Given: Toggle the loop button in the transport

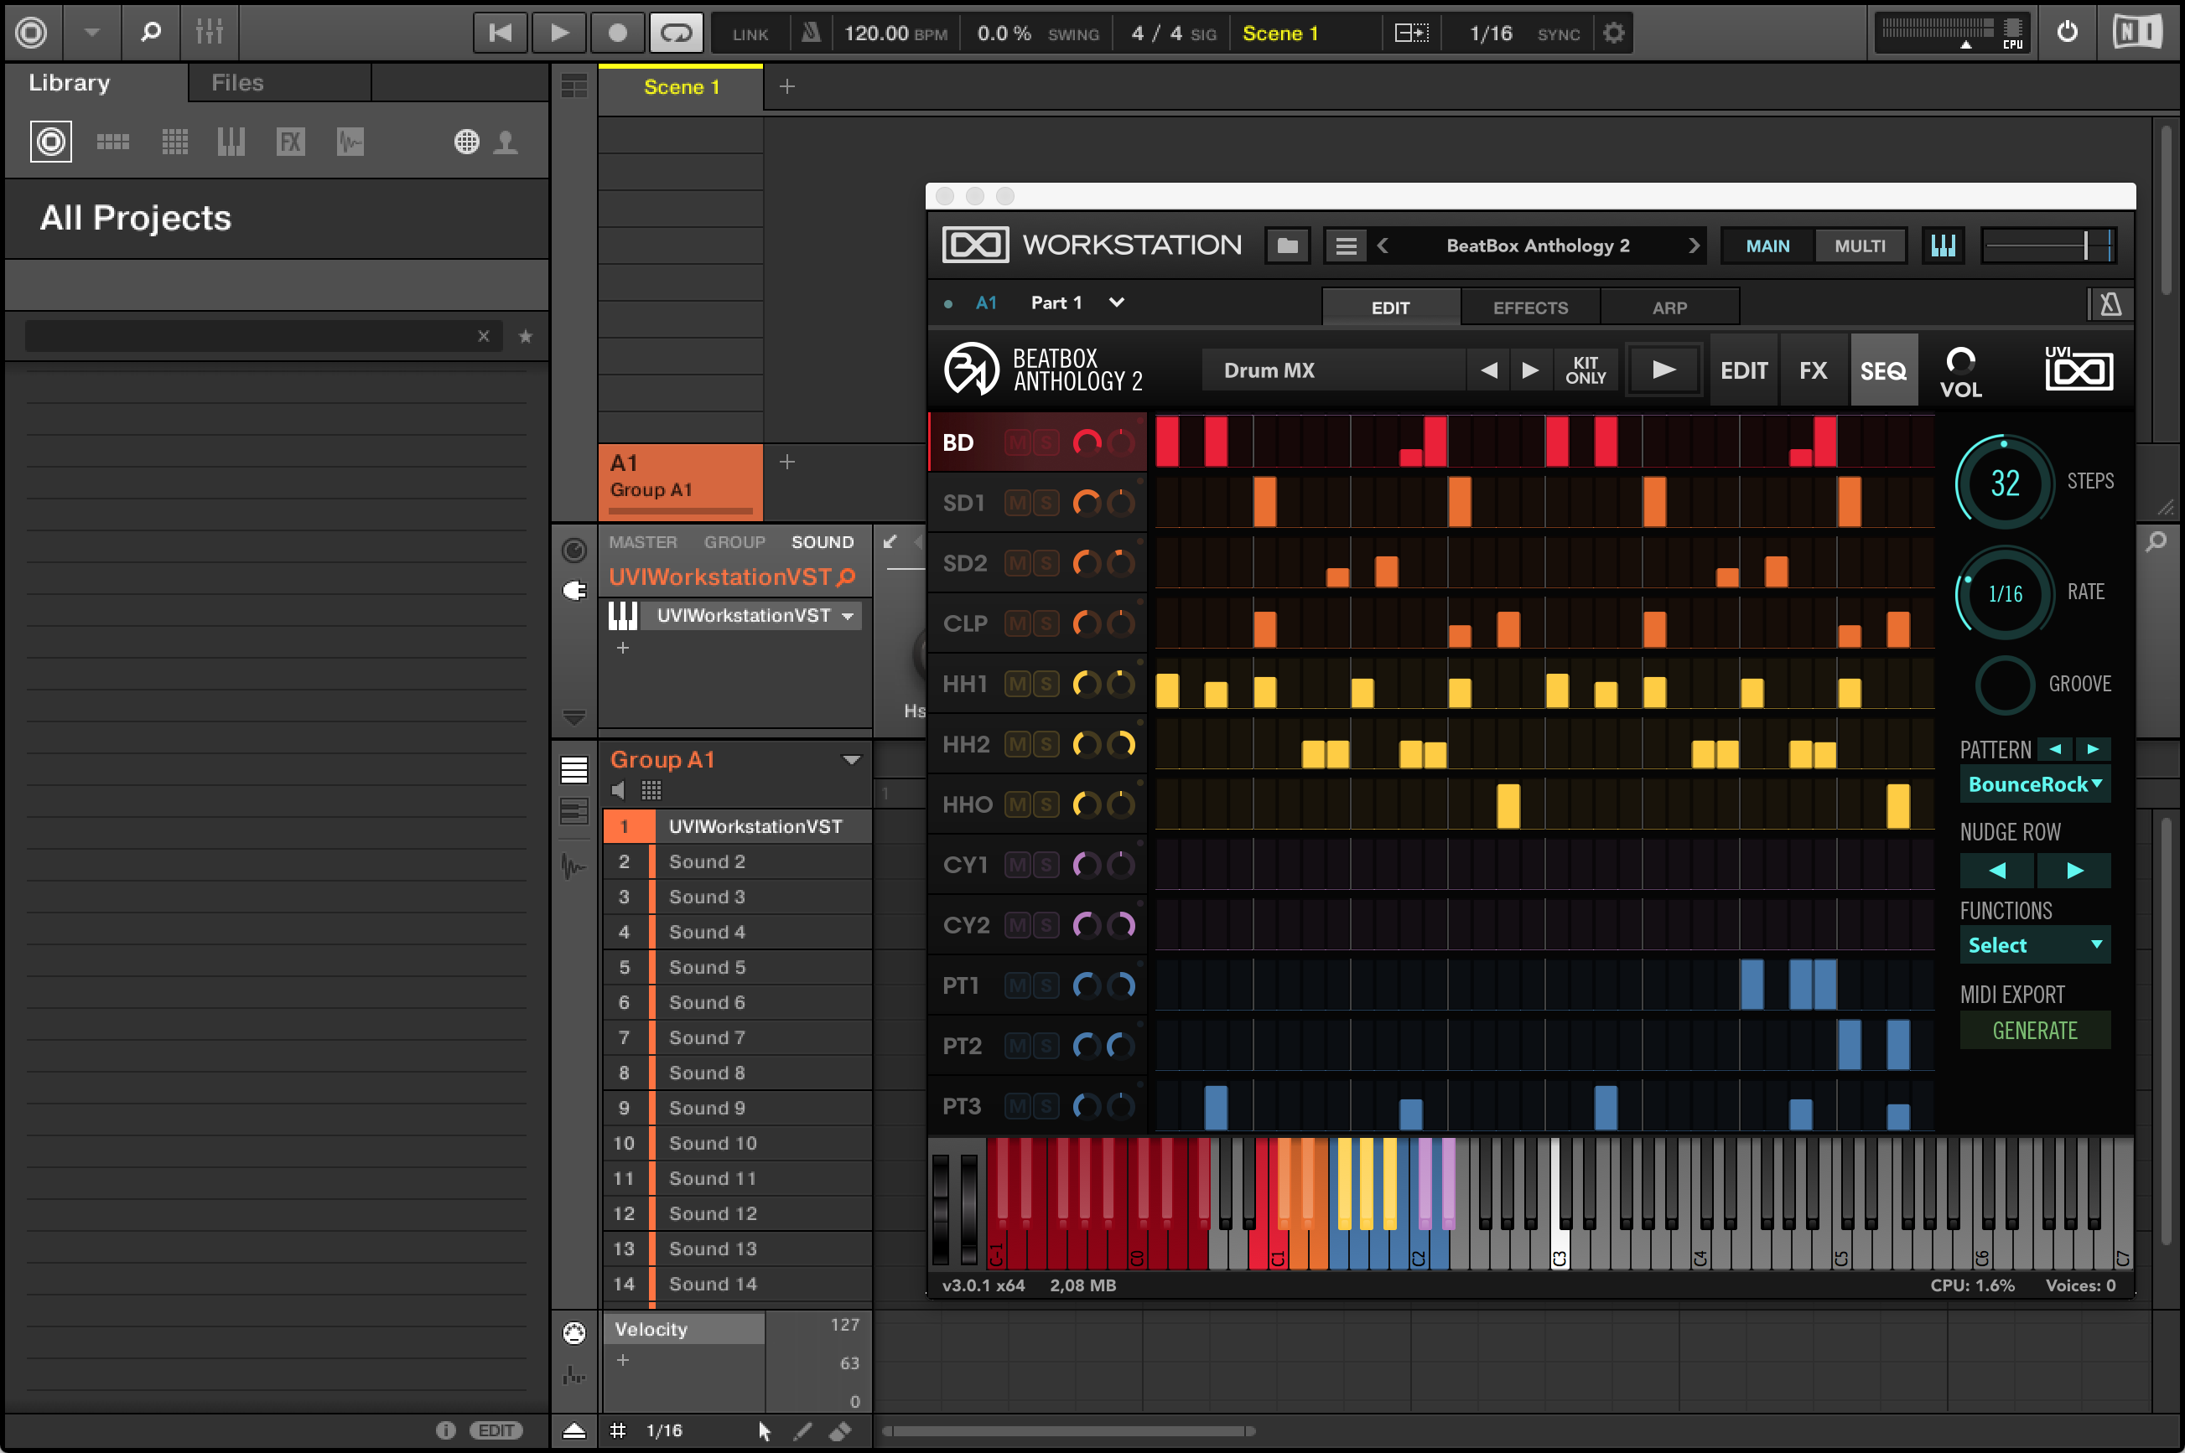Looking at the screenshot, I should [676, 34].
